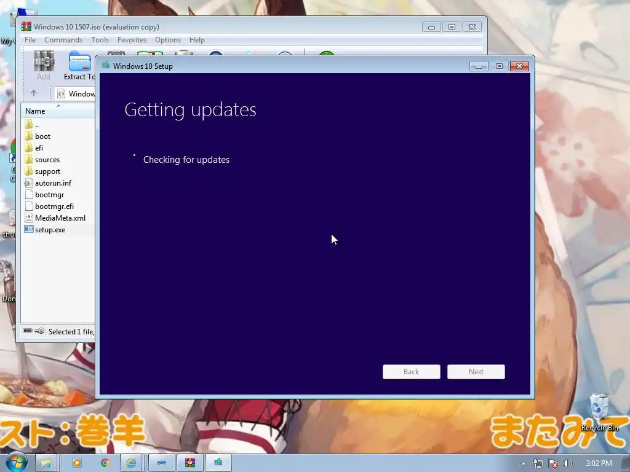Viewport: 630px width, 472px height.
Task: Open the Help menu in WinRAR
Action: tap(197, 40)
